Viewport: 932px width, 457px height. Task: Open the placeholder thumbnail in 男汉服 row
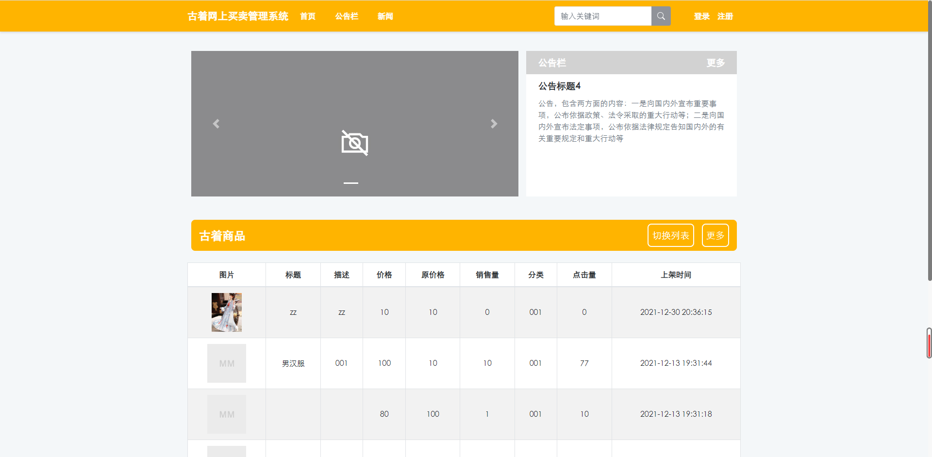[227, 363]
